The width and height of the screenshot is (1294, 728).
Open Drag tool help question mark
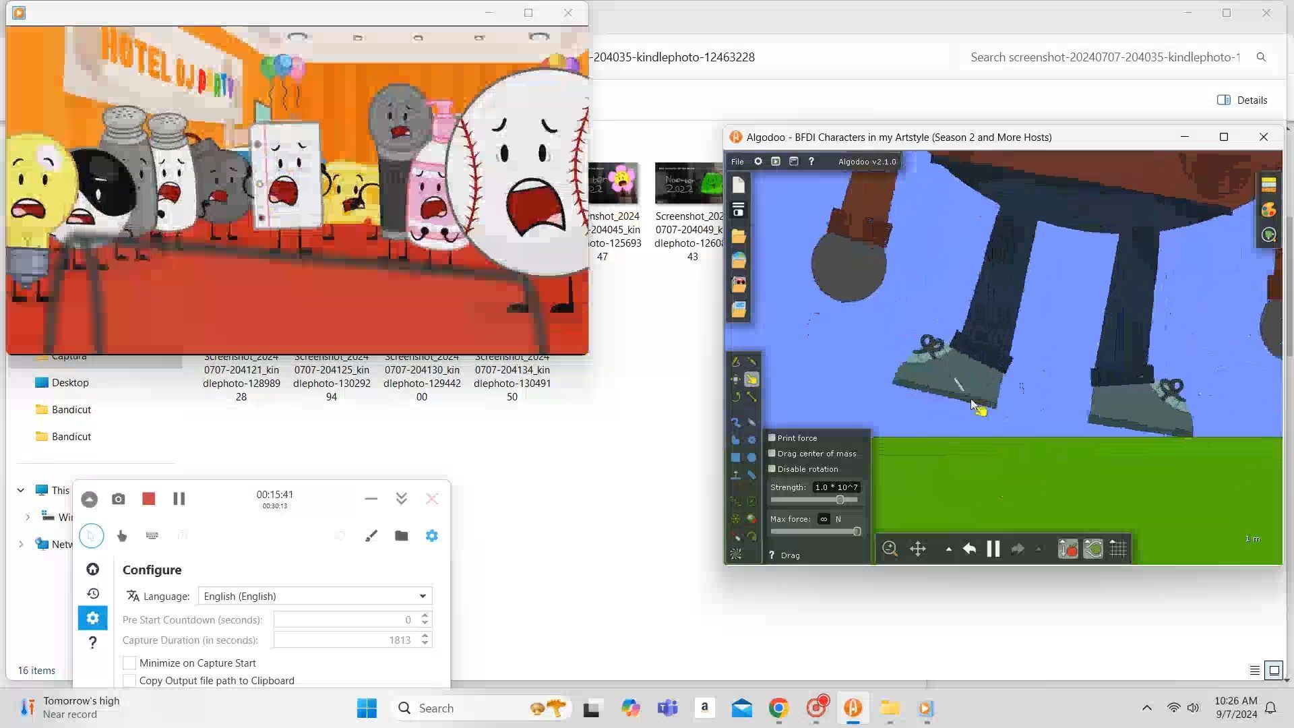pyautogui.click(x=772, y=555)
